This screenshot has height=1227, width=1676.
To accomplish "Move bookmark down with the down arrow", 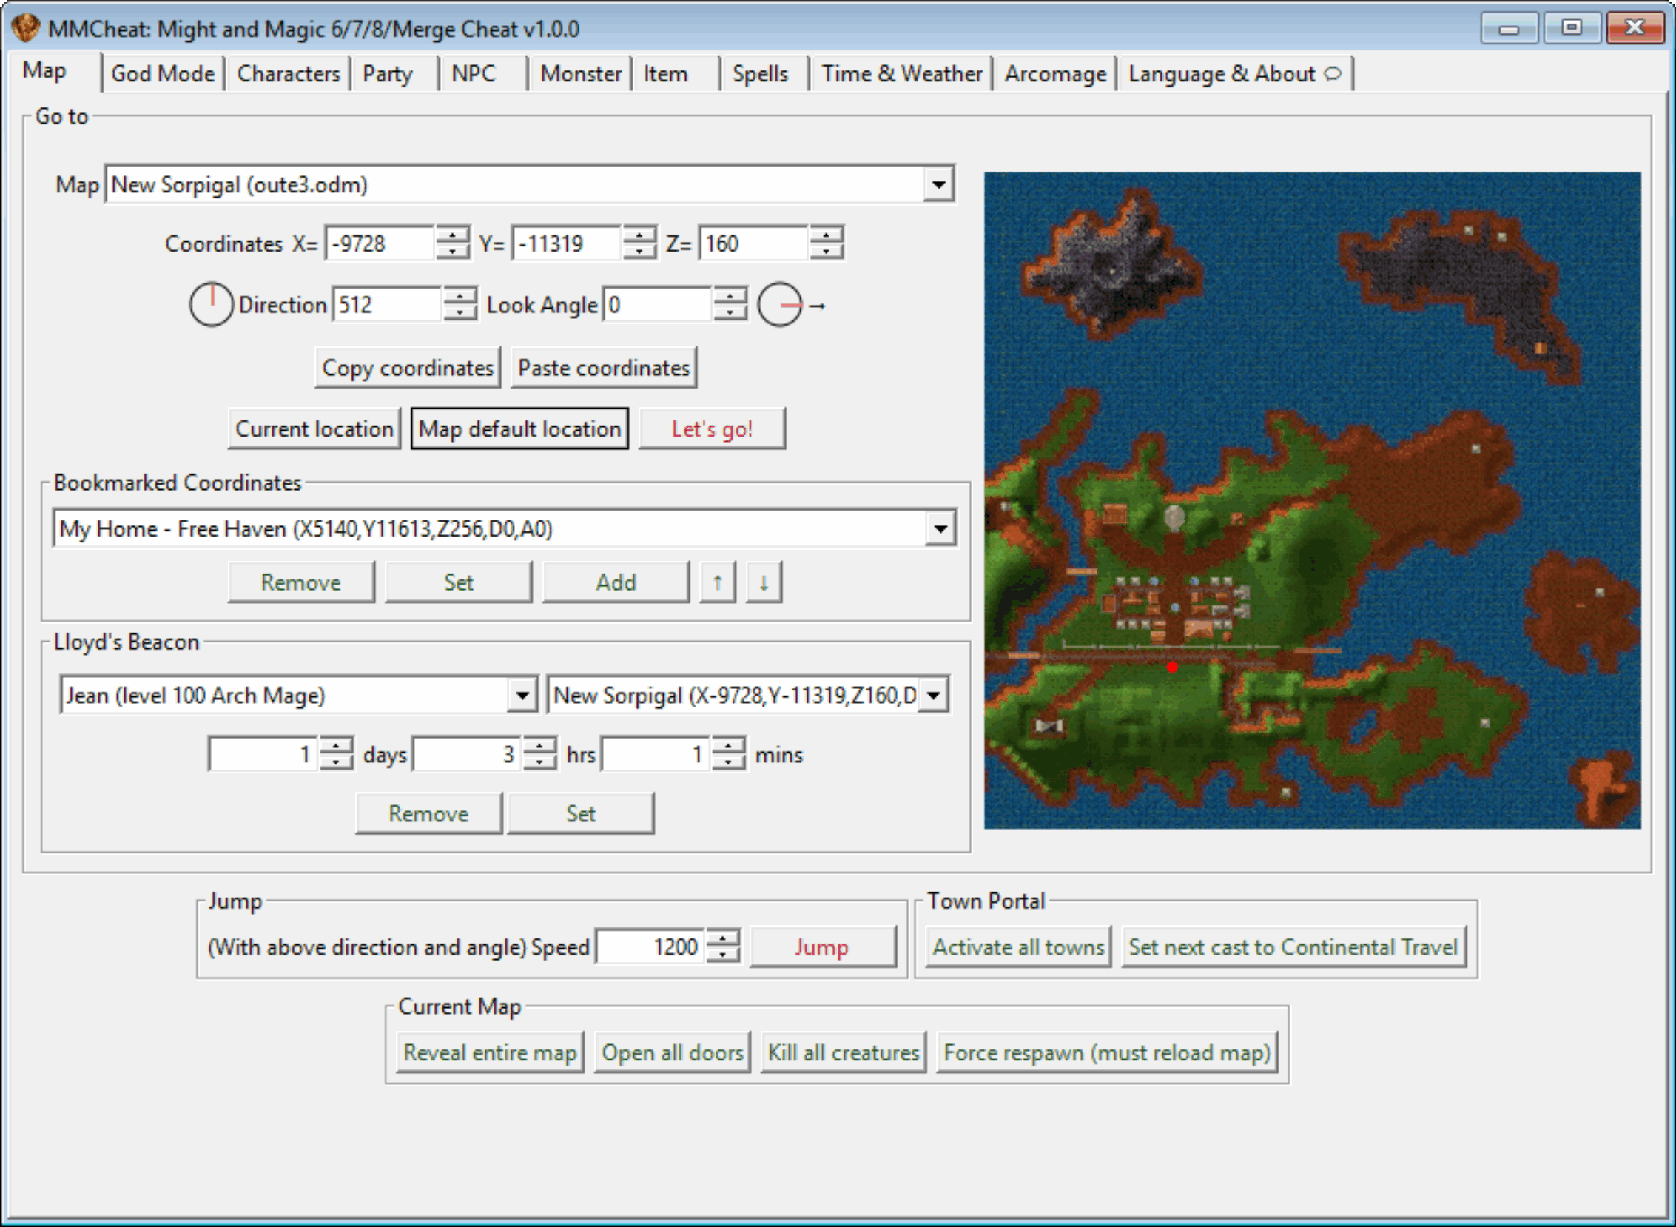I will click(764, 582).
